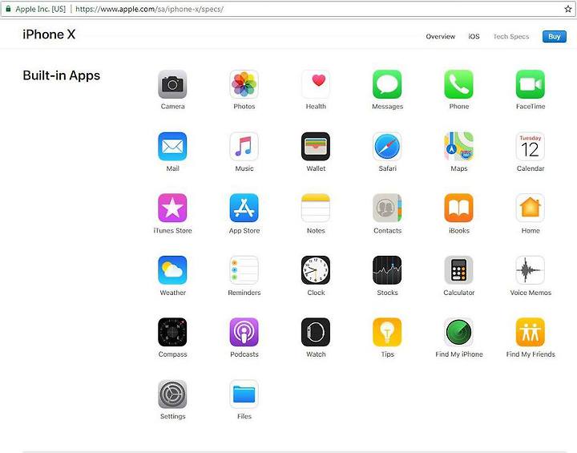Click the Calculator app icon
Image resolution: width=577 pixels, height=453 pixels.
(459, 270)
